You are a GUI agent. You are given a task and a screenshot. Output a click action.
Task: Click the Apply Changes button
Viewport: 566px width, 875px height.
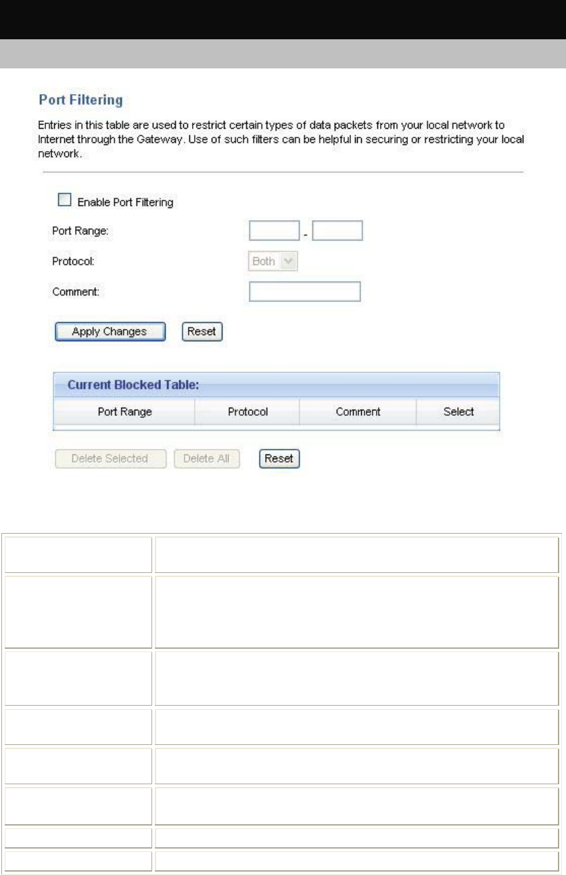point(110,332)
